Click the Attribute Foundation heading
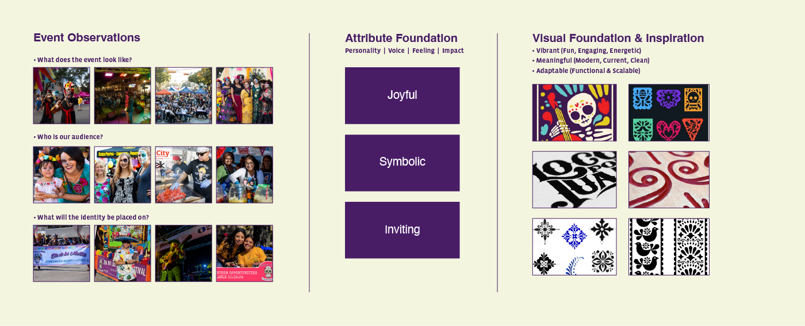 [401, 39]
